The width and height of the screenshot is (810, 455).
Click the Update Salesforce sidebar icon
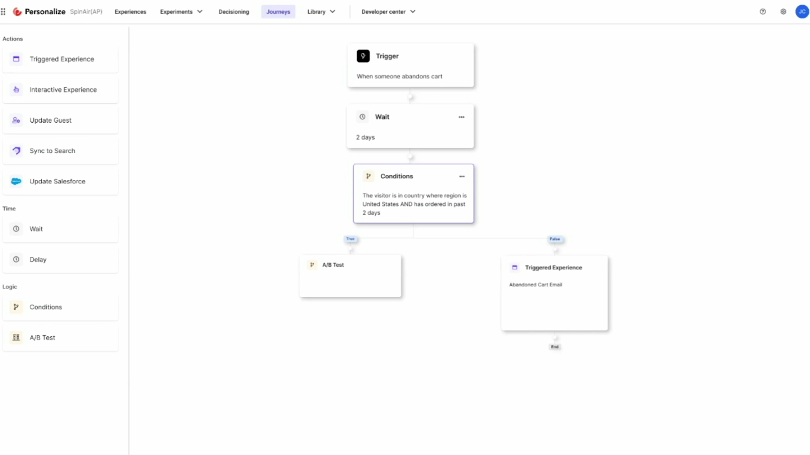(16, 181)
